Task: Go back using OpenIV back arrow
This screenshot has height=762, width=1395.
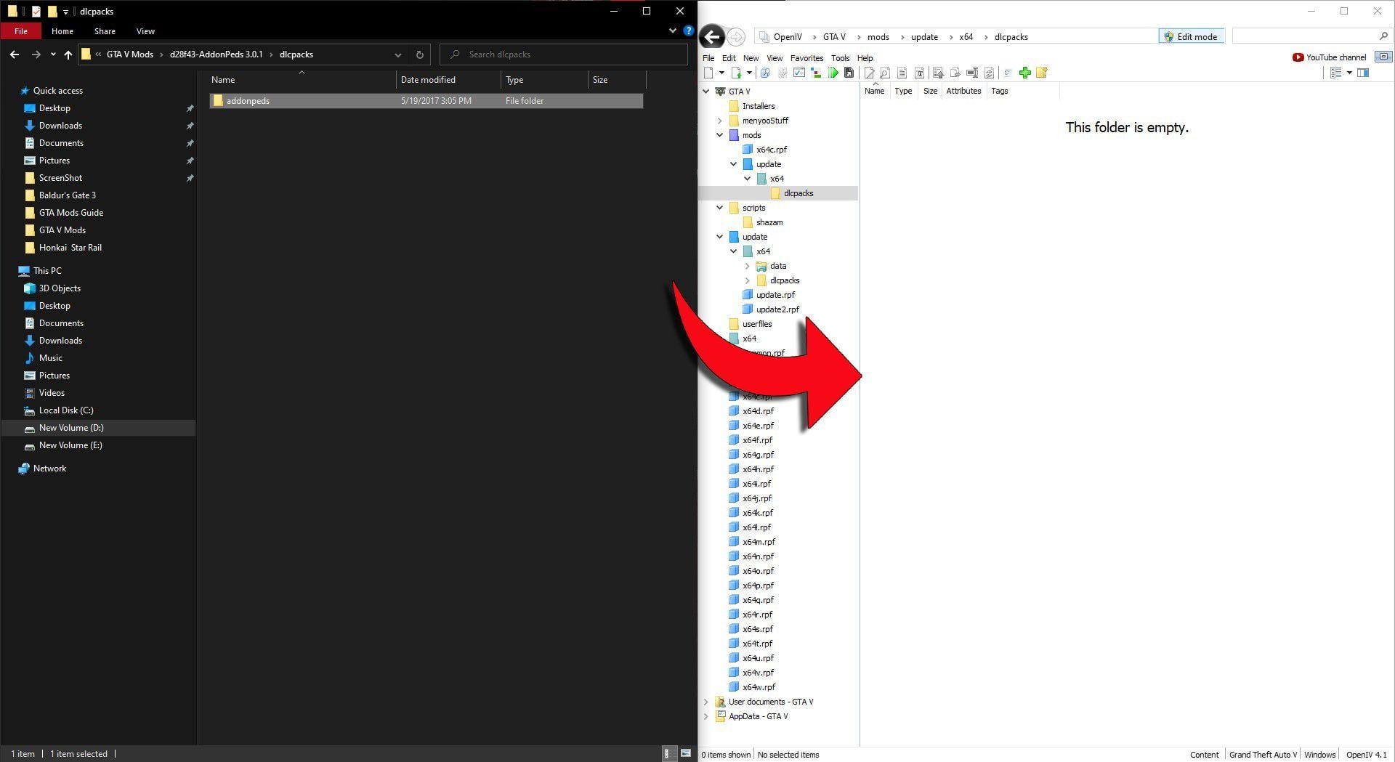Action: pos(712,37)
